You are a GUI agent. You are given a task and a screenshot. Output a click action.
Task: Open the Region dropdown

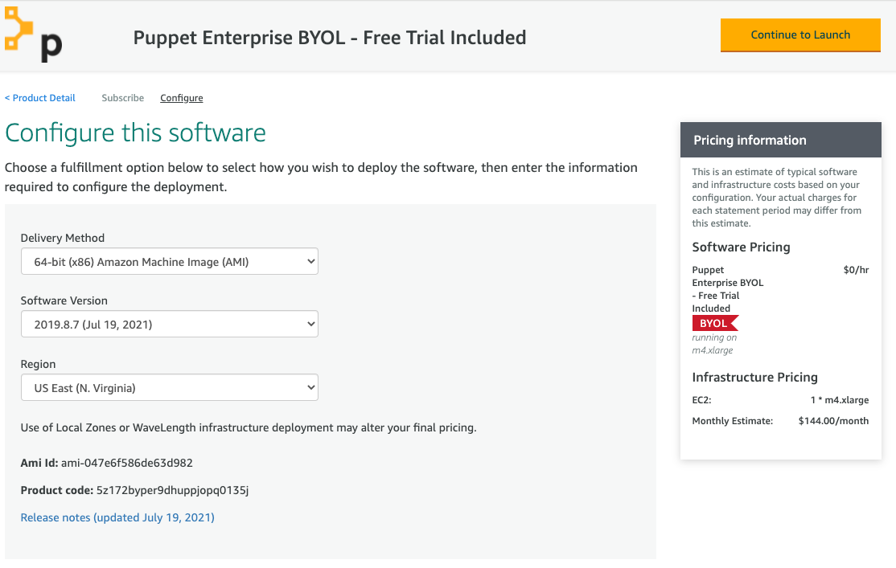pyautogui.click(x=169, y=387)
